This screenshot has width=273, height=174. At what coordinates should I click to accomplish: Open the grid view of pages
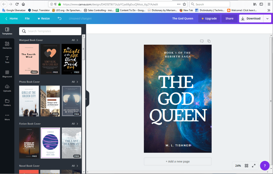pos(246,165)
